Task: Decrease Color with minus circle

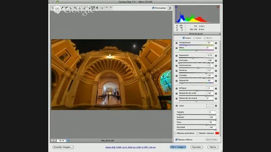Action: pyautogui.click(x=177, y=106)
